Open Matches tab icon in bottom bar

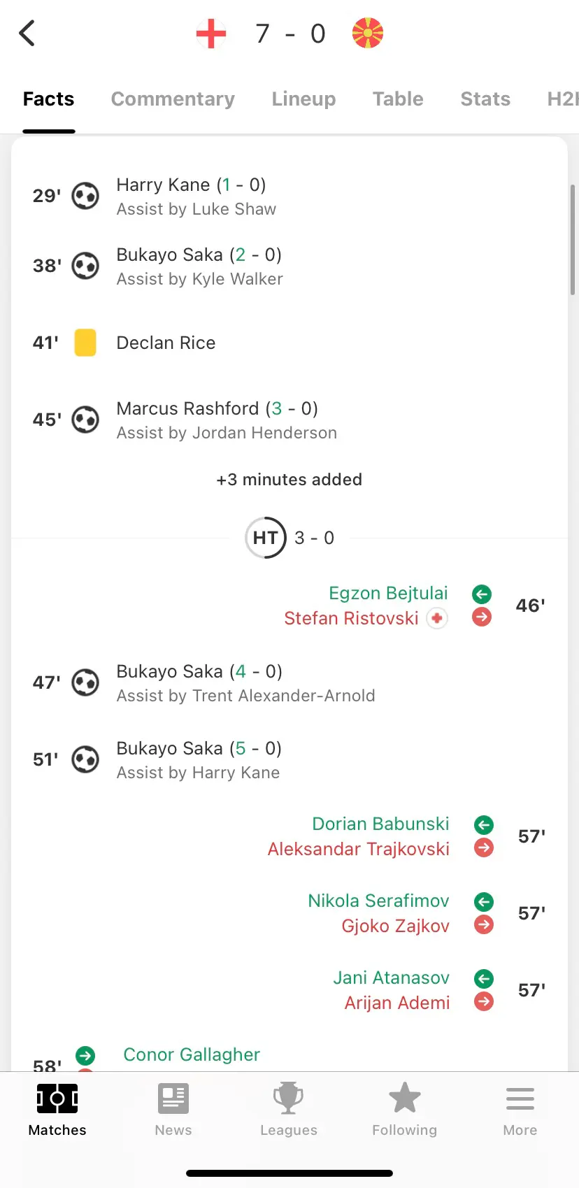tap(57, 1098)
